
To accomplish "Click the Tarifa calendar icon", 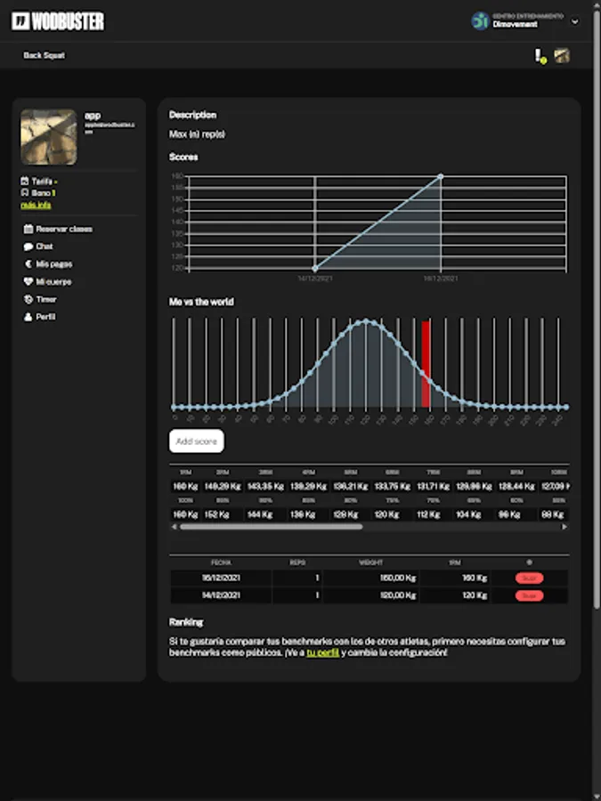I will click(25, 181).
